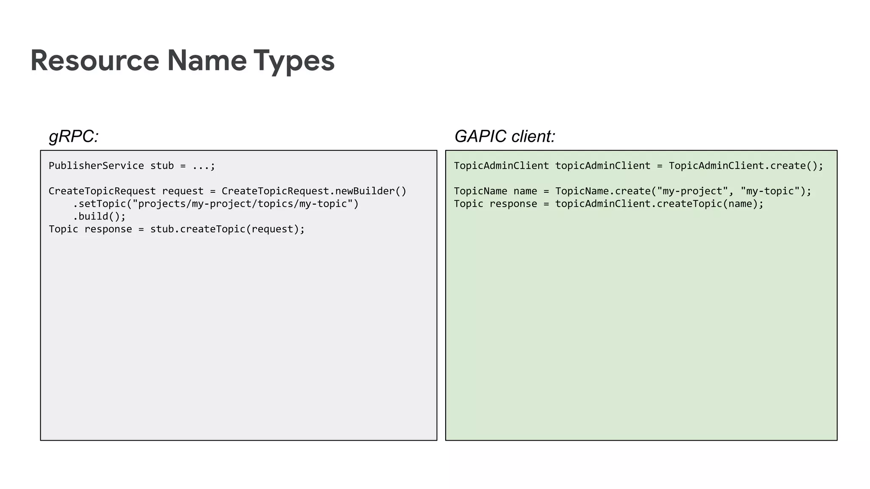Click the 'GAPIC client:' heading label

coord(505,136)
